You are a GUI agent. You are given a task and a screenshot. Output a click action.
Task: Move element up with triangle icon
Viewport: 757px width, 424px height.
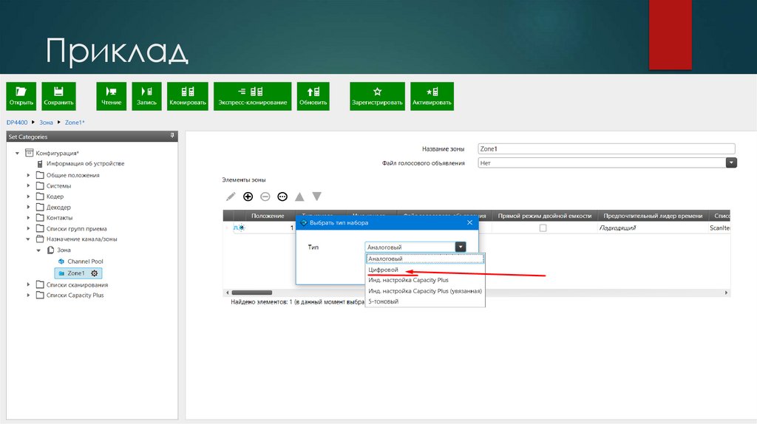tap(299, 196)
